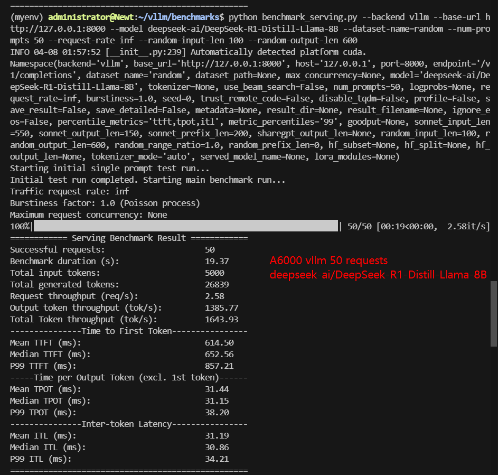498x475 pixels.
Task: Click the Mean ITL value "31.19"
Action: [217, 435]
